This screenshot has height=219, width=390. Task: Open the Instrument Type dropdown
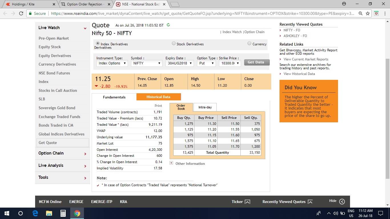(x=112, y=63)
